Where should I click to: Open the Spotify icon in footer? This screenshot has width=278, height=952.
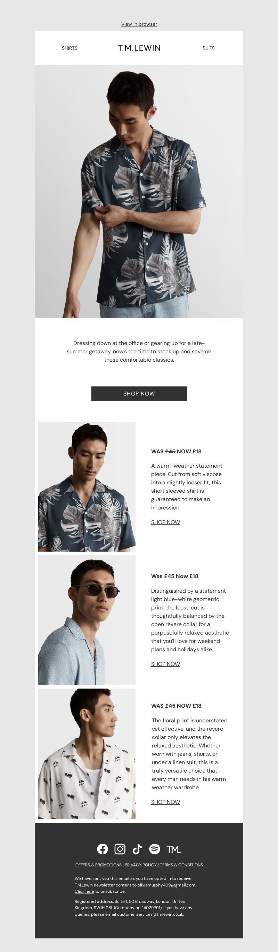pos(155,849)
